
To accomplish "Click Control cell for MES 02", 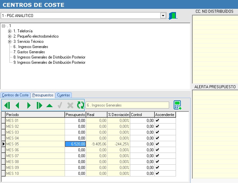I will tap(142, 126).
